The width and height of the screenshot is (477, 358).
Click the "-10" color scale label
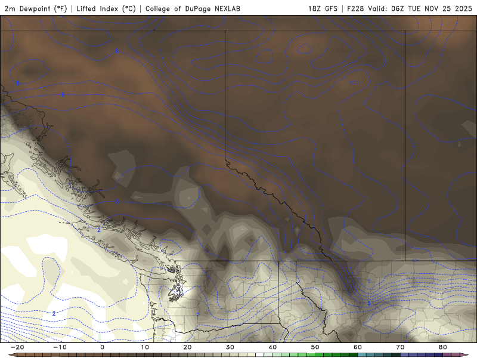[x=60, y=347]
